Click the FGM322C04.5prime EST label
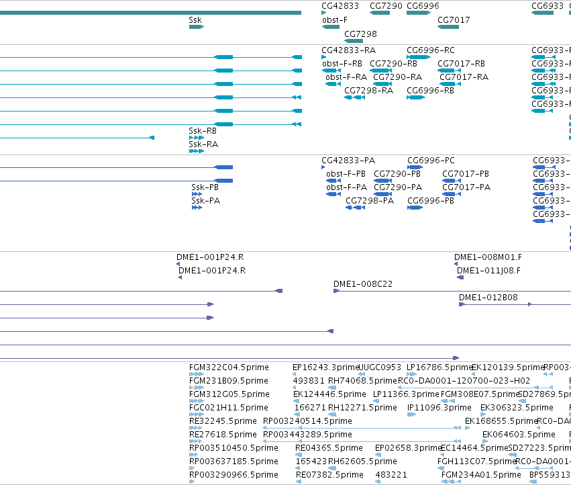The height and width of the screenshot is (485, 571). pos(229,367)
